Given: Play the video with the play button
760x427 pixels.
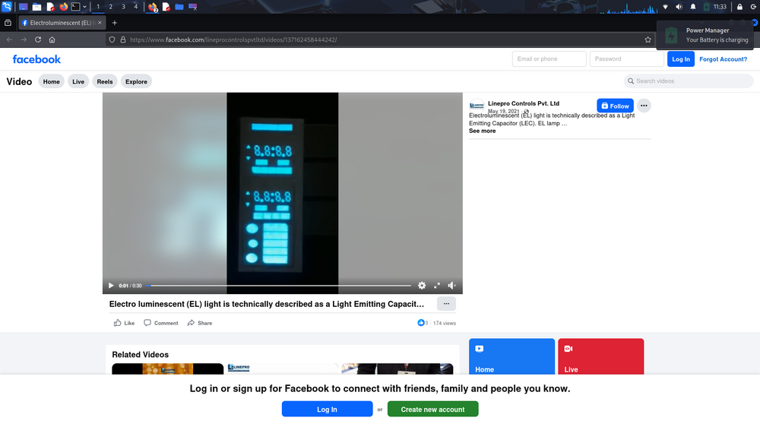Looking at the screenshot, I should point(111,286).
